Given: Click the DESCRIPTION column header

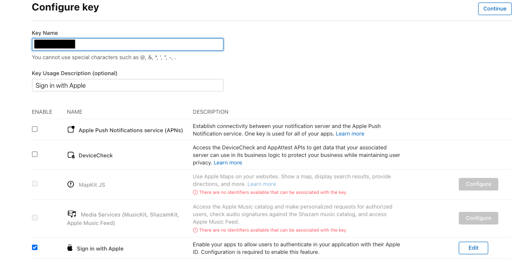Looking at the screenshot, I should pos(210,112).
